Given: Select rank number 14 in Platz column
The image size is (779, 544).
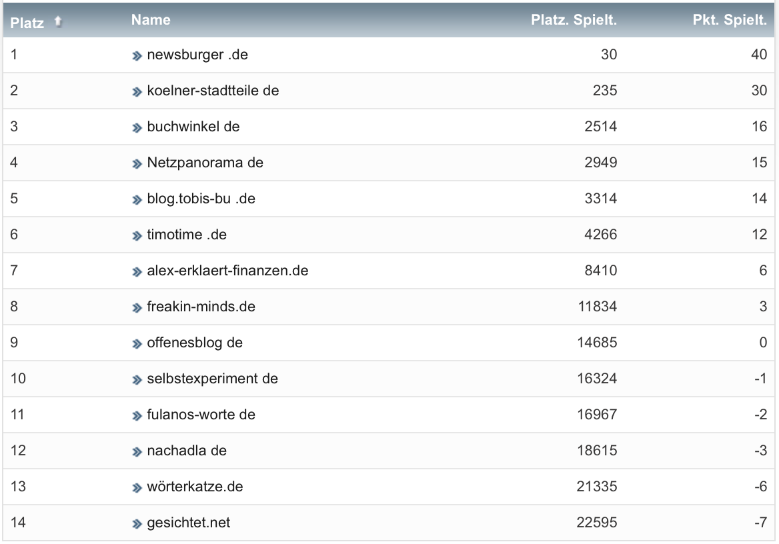Looking at the screenshot, I should [18, 523].
